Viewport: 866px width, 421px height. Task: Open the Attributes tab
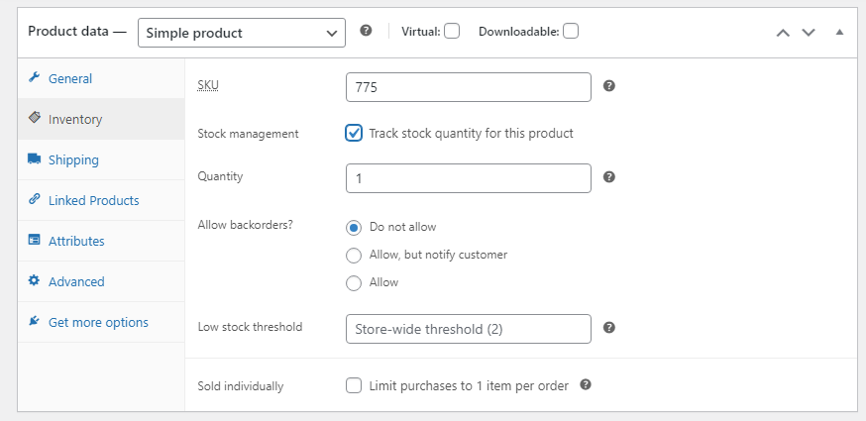(x=76, y=241)
